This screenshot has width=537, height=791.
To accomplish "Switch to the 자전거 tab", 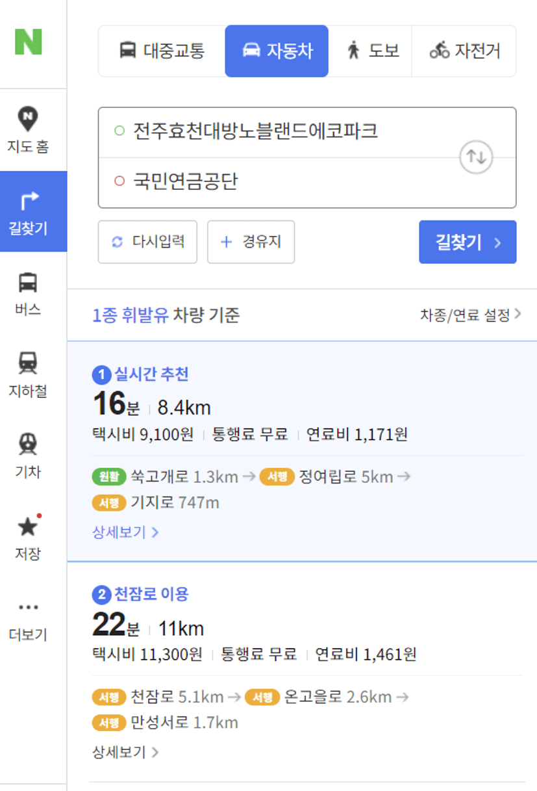I will (x=464, y=51).
